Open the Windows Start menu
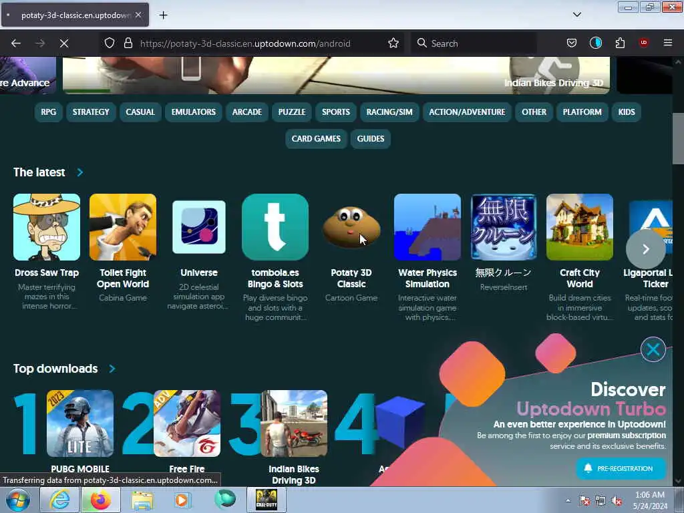The image size is (684, 513). tap(17, 500)
